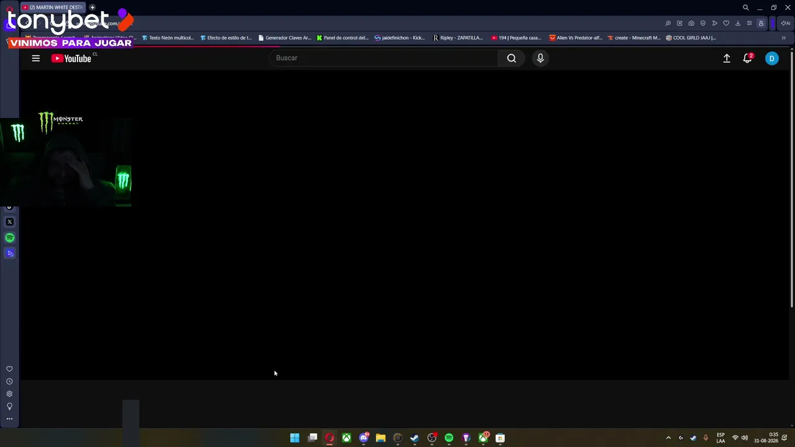Open history clock in the Opera sidebar
This screenshot has width=795, height=447.
pyautogui.click(x=9, y=381)
